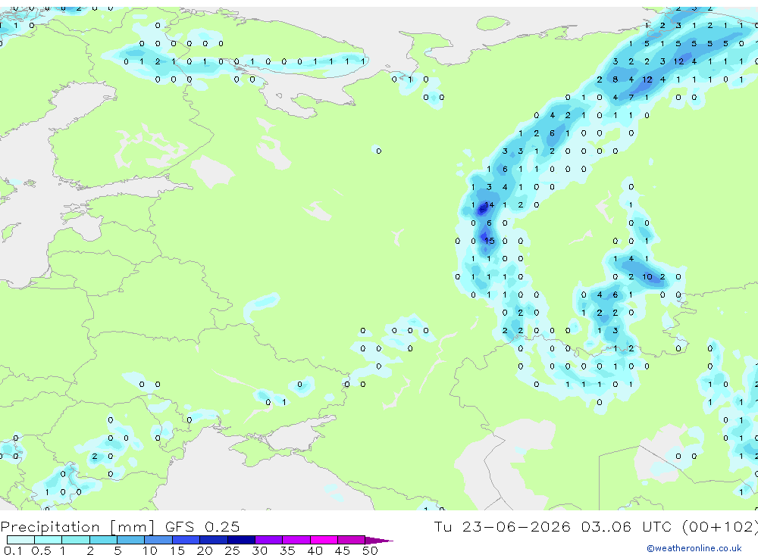Click the legend label '35'
The height and width of the screenshot is (555, 758).
(x=287, y=550)
